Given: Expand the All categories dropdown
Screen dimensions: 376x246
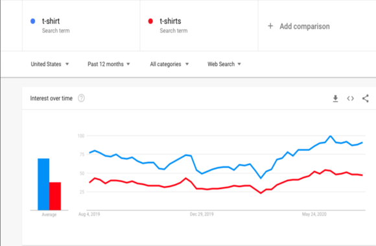Looking at the screenshot, I should 169,64.
